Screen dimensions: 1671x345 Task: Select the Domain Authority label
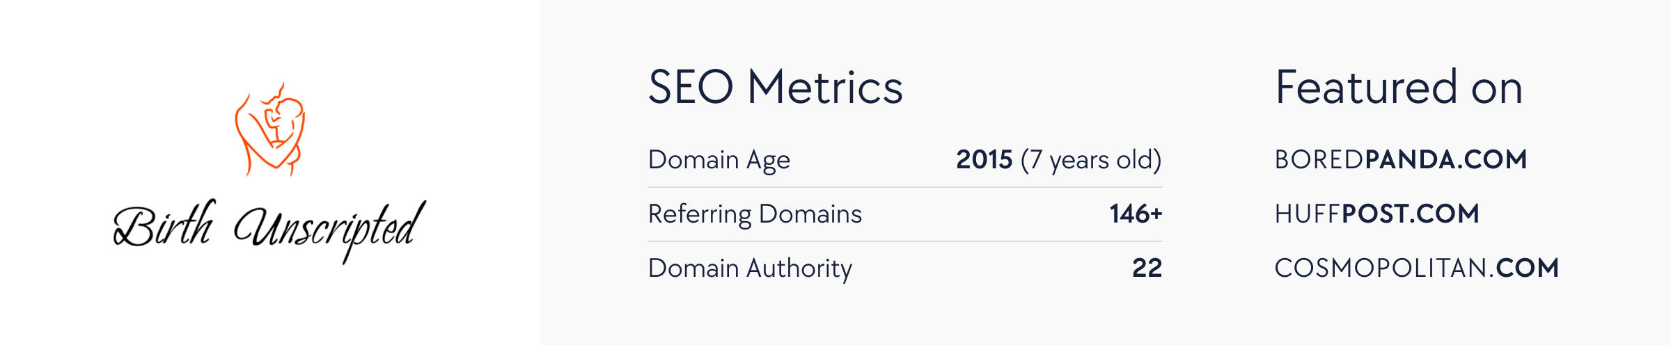click(x=750, y=268)
